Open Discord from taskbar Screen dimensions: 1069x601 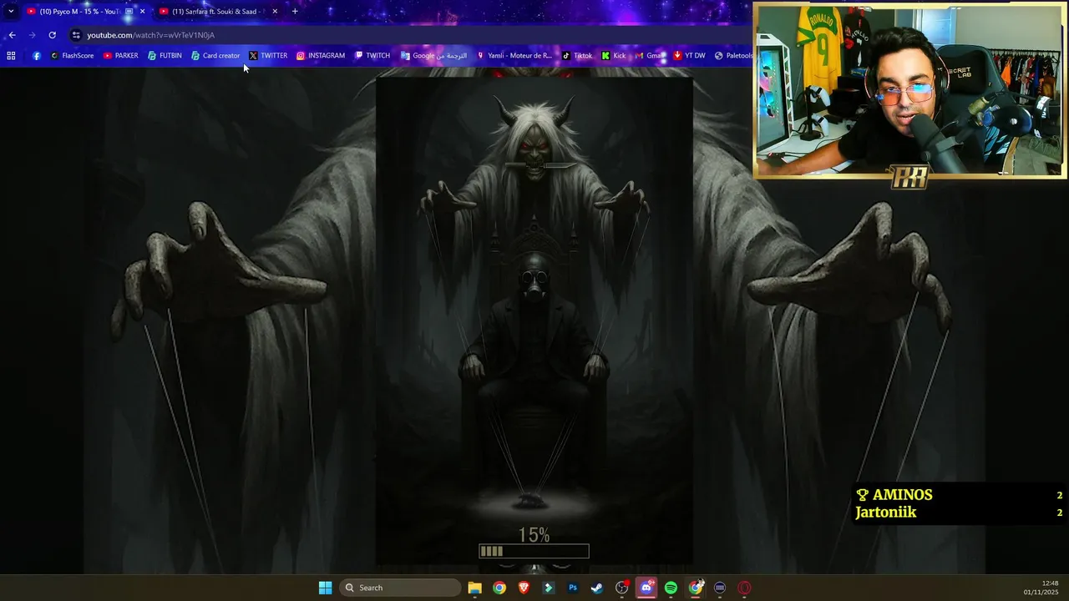[x=646, y=588]
